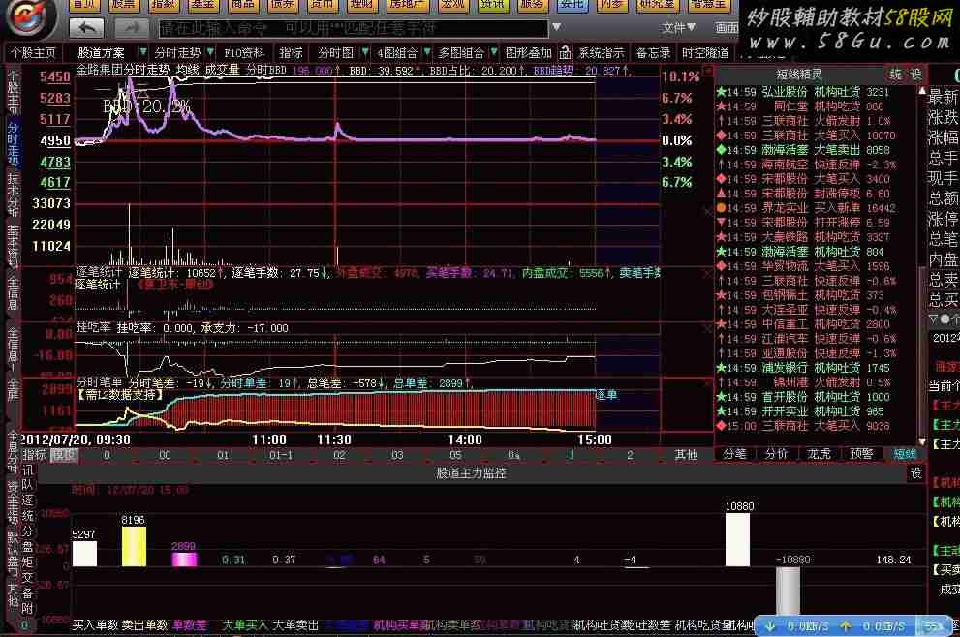Click scroll-up arrow of 短线精灵 list

[922, 91]
